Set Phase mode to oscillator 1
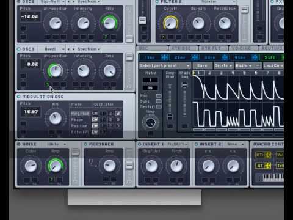The image size is (293, 220). pyautogui.click(x=103, y=120)
